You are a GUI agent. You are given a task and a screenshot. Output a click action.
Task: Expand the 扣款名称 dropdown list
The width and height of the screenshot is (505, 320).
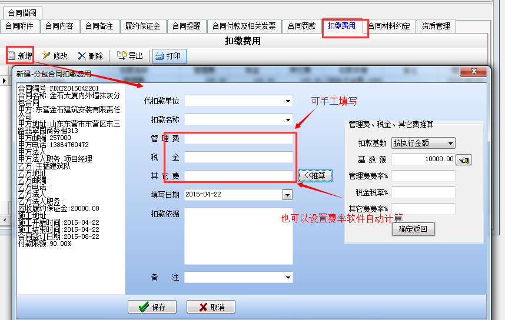point(287,120)
